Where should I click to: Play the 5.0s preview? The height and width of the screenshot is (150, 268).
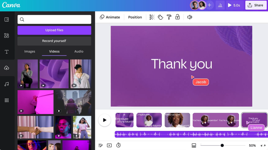[234, 5]
